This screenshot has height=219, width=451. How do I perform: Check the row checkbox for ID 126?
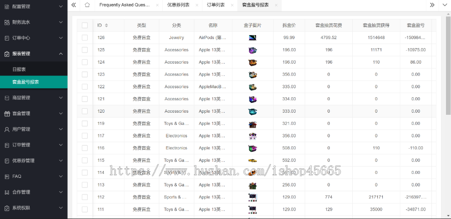pos(85,38)
